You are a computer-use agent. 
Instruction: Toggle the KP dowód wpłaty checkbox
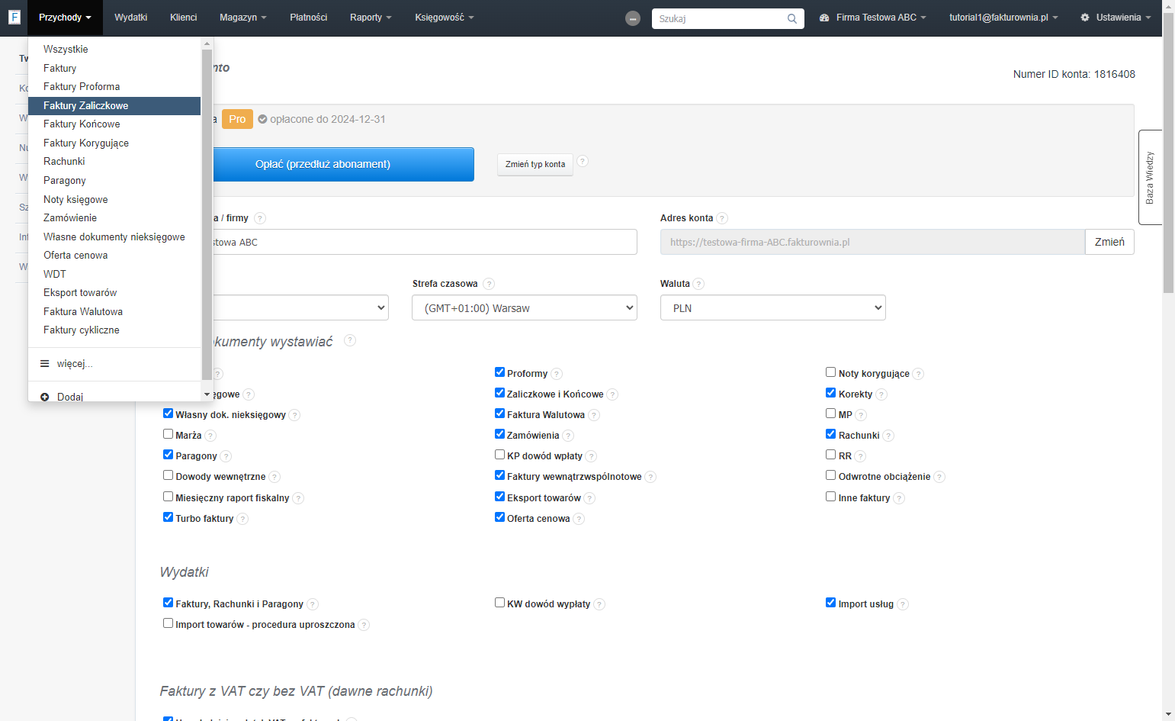click(499, 455)
